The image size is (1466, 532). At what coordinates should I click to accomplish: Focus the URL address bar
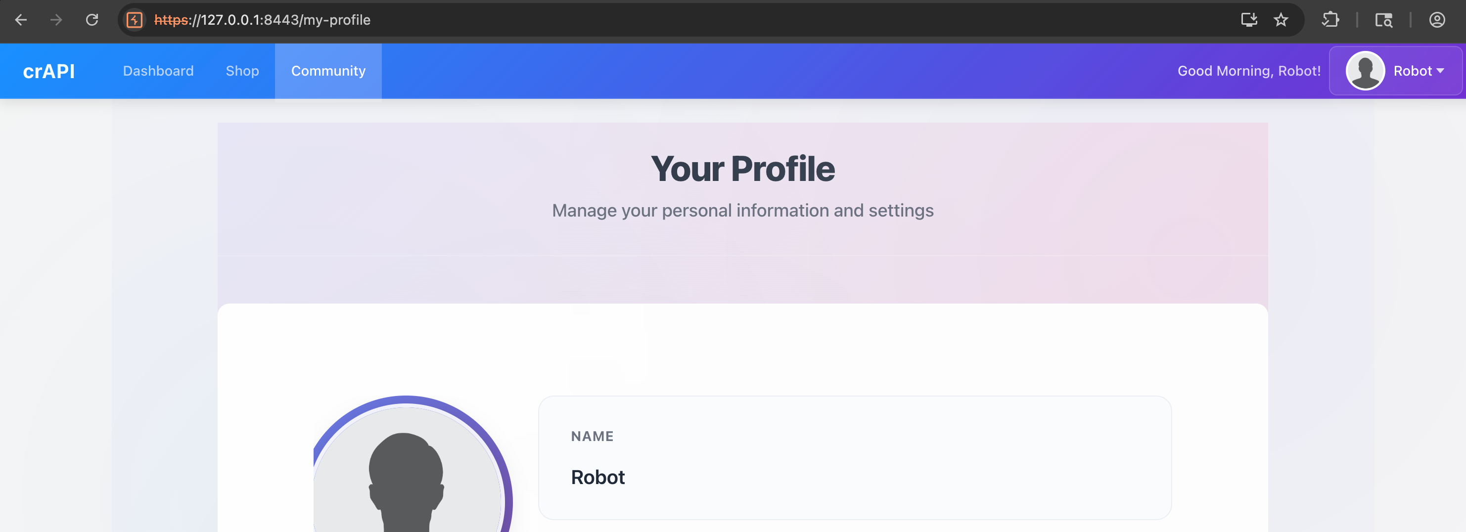[683, 20]
